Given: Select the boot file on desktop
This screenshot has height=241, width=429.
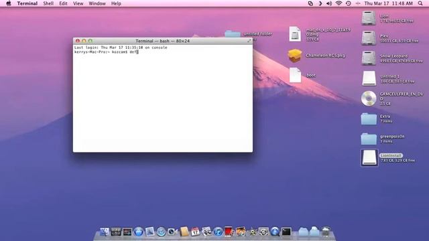Looking at the screenshot, I should point(295,75).
